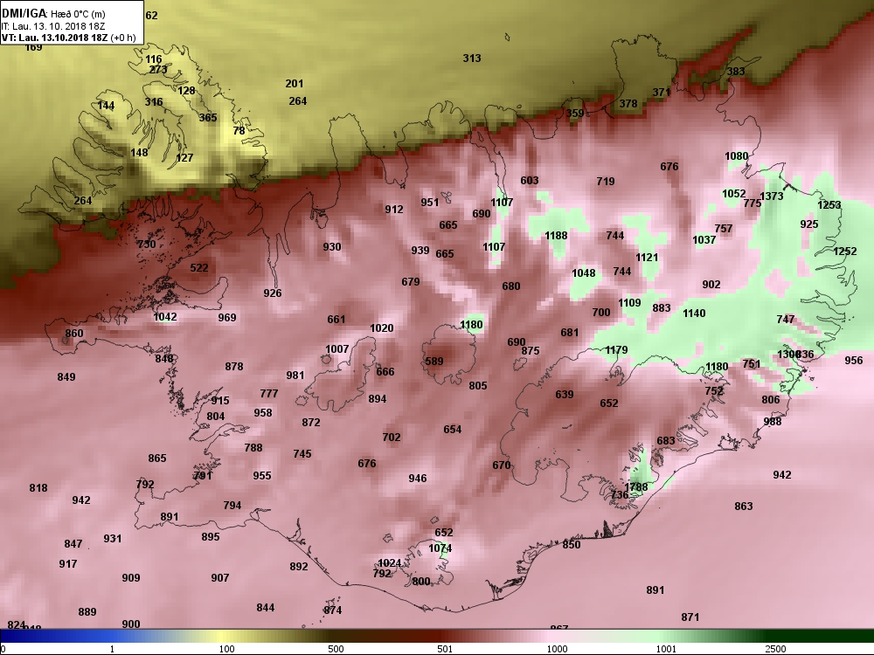Screen dimensions: 874x655
Task: Click the map value 719
Action: pos(606,181)
